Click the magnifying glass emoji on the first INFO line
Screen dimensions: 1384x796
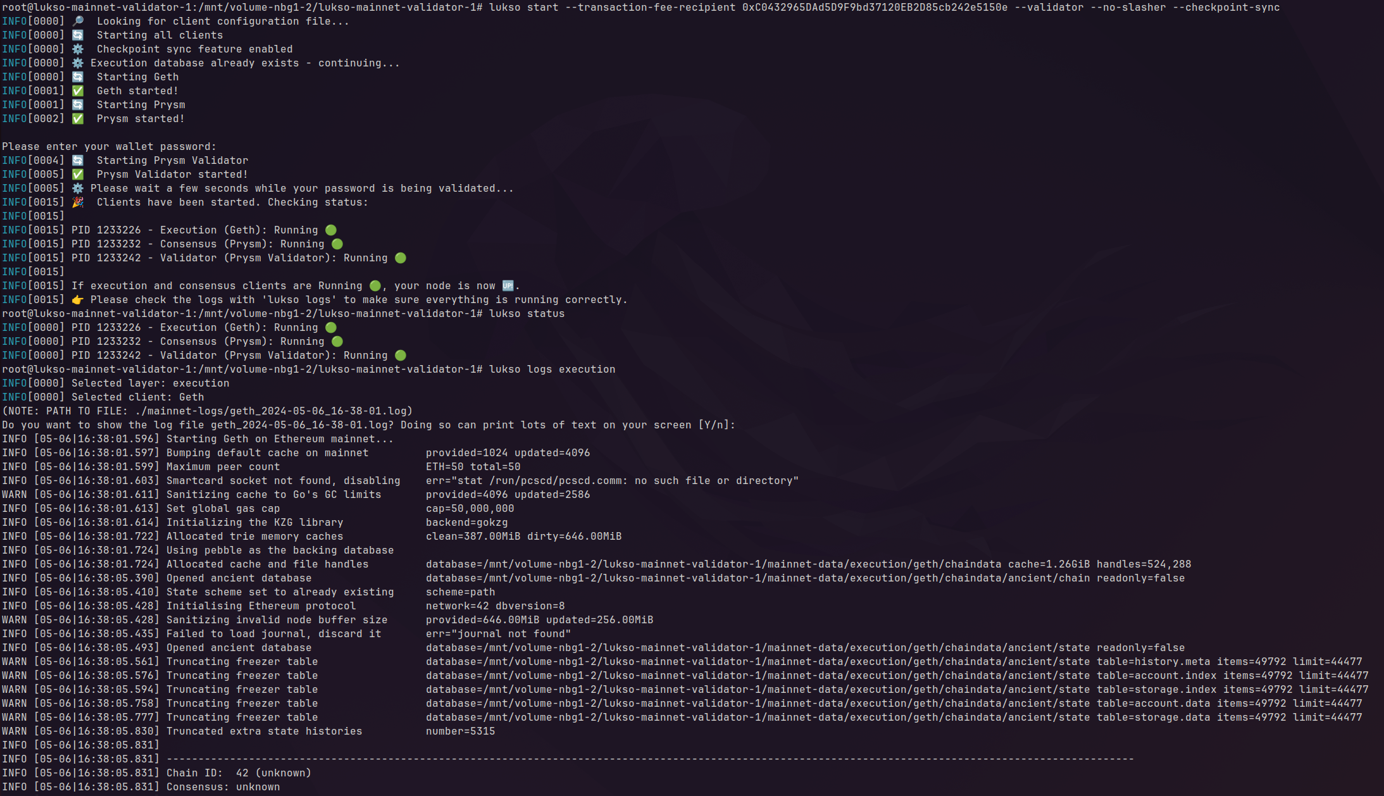pos(78,22)
